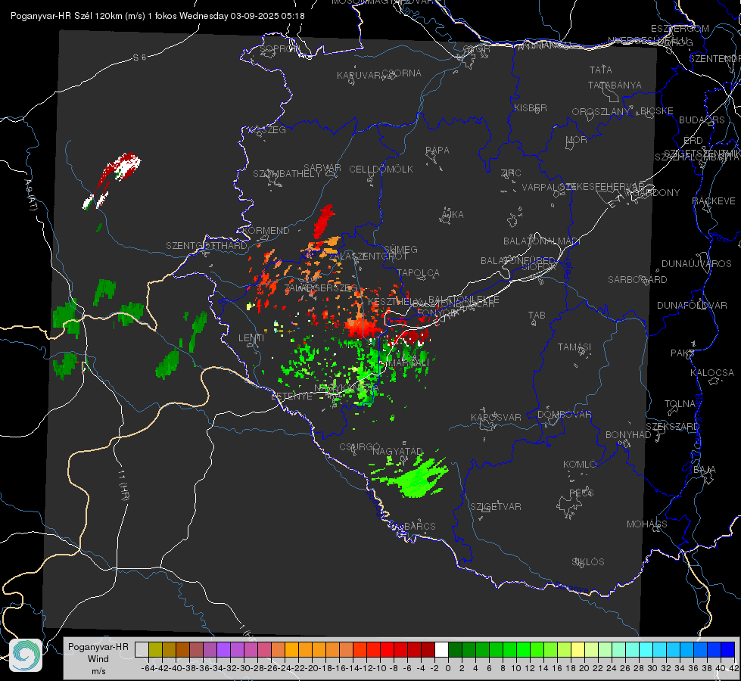The height and width of the screenshot is (681, 741).
Task: Click the legend unit 'm/s'
Action: coord(98,671)
